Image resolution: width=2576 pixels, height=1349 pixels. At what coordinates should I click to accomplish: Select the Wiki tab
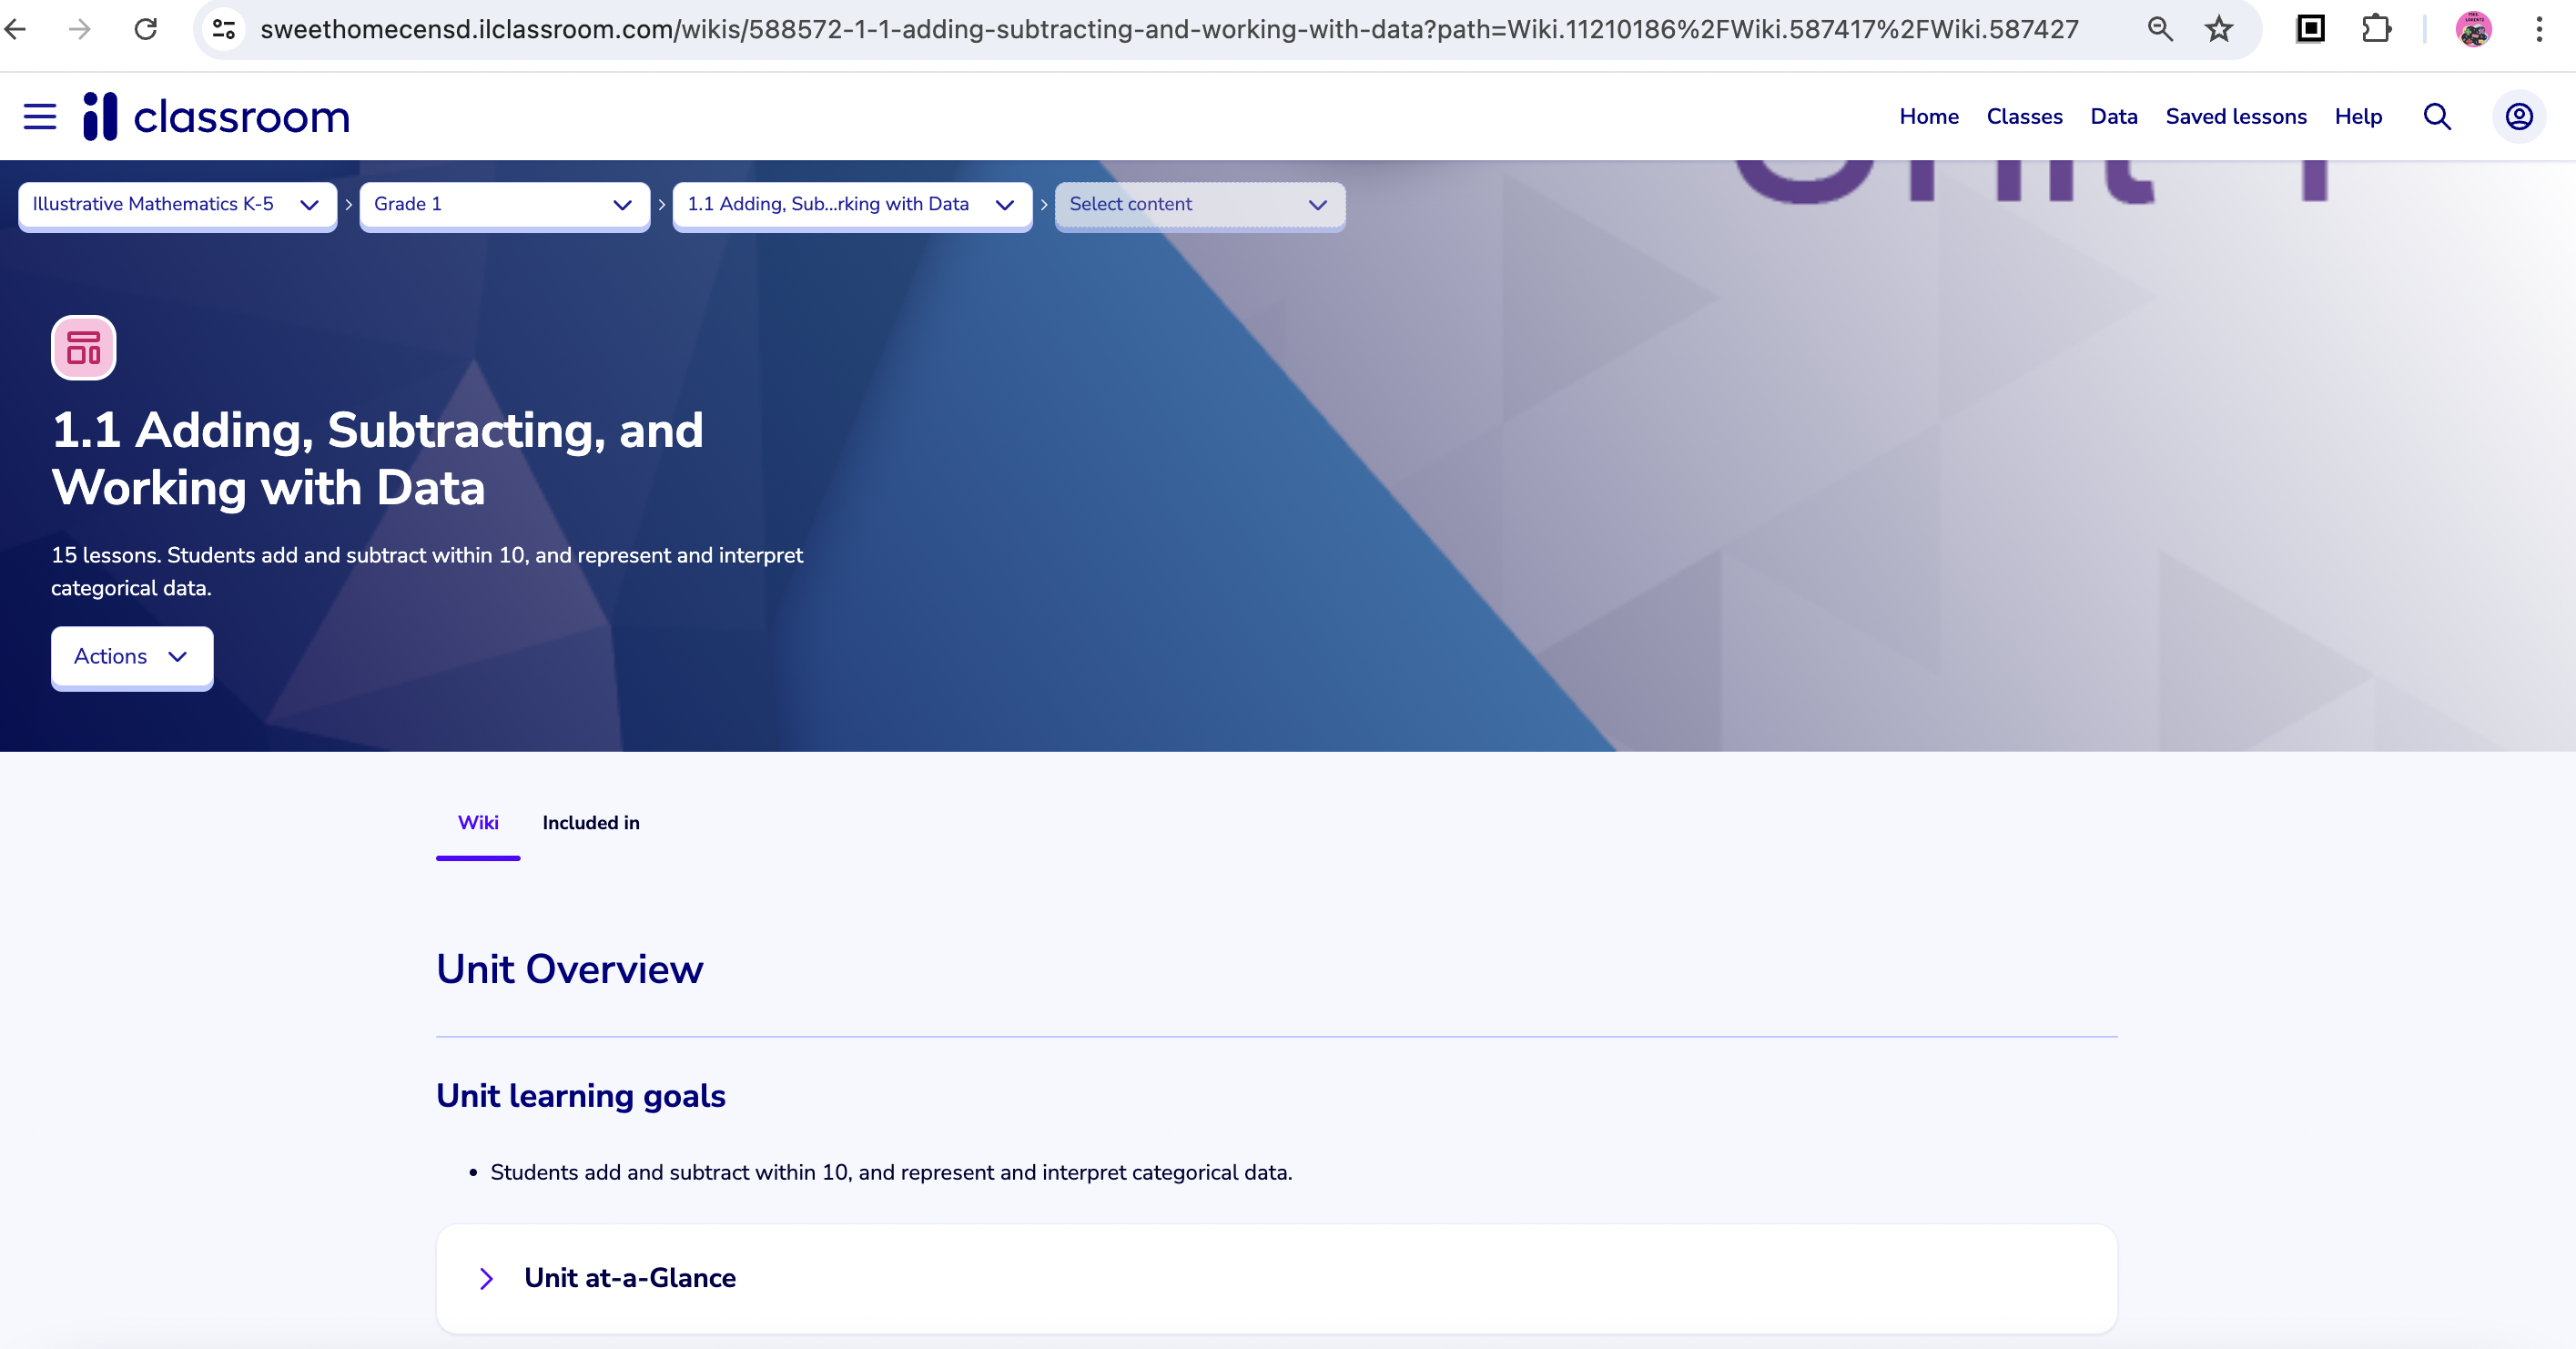478,823
